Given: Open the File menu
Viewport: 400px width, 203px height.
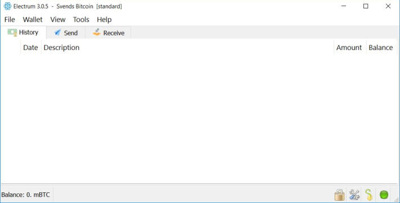Looking at the screenshot, I should (x=10, y=20).
